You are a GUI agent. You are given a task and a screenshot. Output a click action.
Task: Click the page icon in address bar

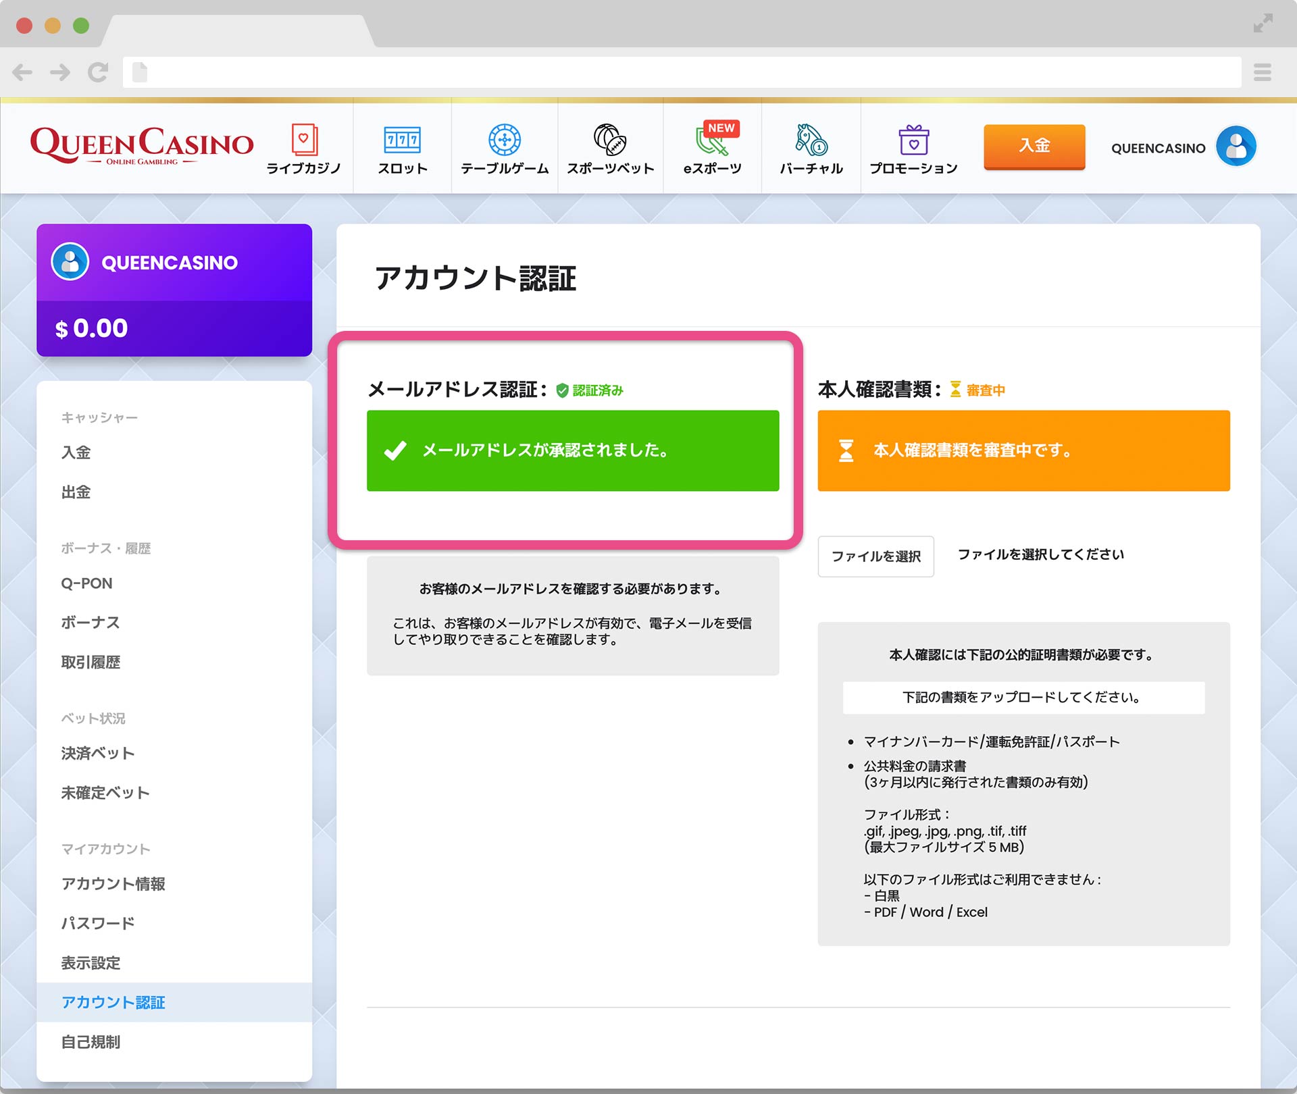[x=140, y=72]
